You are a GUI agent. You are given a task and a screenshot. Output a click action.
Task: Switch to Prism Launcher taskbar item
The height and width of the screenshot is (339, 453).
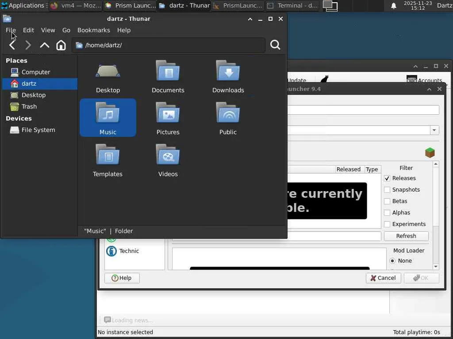pyautogui.click(x=131, y=5)
